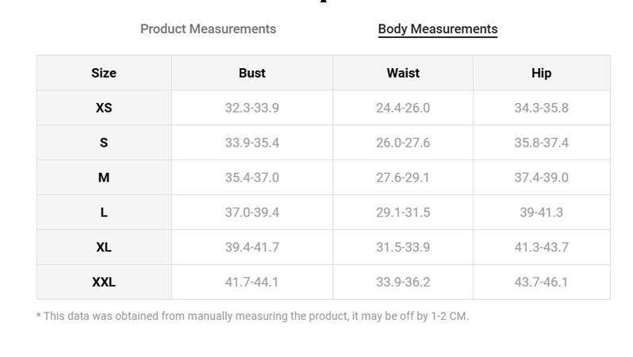Click the XS bust value 32.3-33.9
Viewport: 633px width, 357px height.
coord(252,108)
